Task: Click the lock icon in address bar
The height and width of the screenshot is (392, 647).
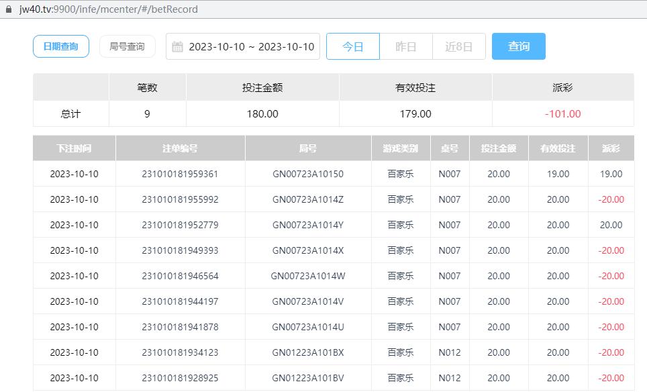Action: (9, 9)
